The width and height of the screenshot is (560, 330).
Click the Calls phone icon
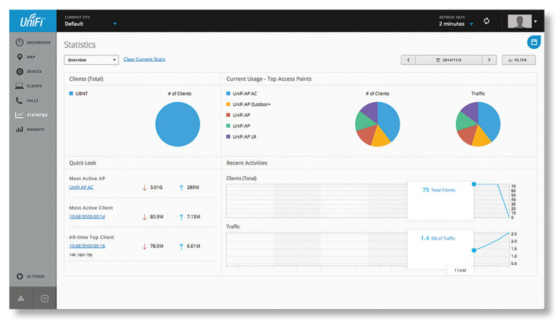click(x=19, y=100)
